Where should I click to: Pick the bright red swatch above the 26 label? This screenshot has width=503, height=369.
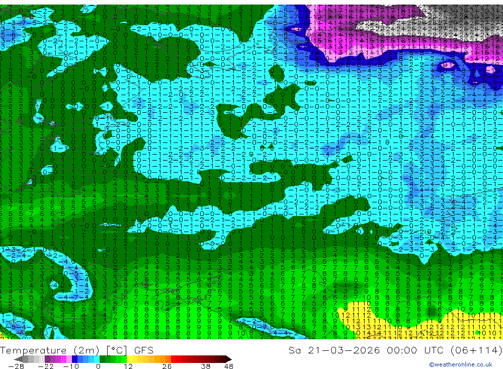(x=174, y=359)
